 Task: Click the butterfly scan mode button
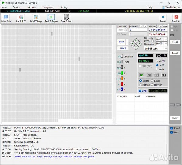point(164,75)
